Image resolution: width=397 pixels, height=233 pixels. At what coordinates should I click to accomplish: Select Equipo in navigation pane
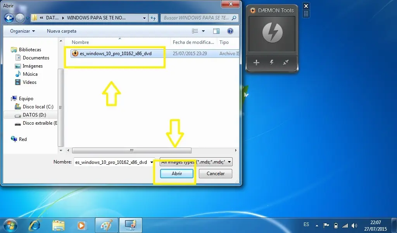pos(26,99)
